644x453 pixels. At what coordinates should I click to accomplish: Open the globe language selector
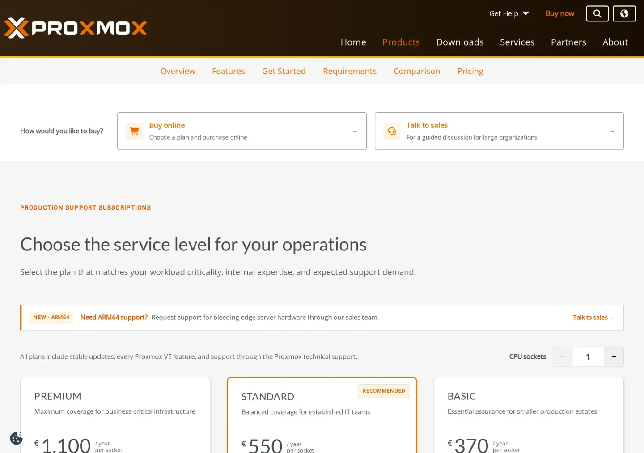click(x=624, y=13)
